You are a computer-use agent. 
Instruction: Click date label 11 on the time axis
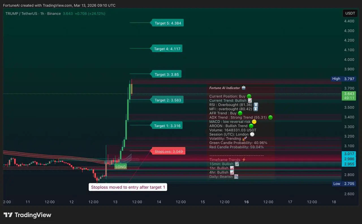[28, 202]
